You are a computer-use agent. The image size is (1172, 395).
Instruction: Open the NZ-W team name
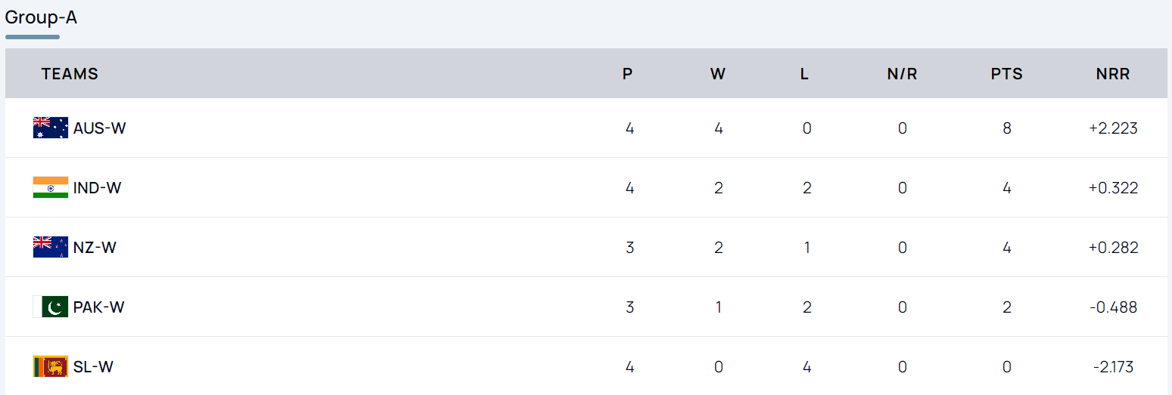click(x=95, y=248)
